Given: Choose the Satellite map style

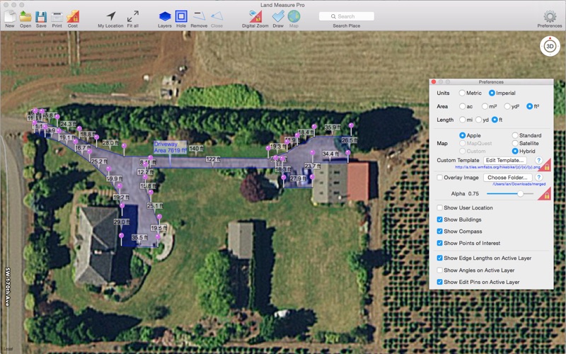Looking at the screenshot, I should click(x=515, y=143).
